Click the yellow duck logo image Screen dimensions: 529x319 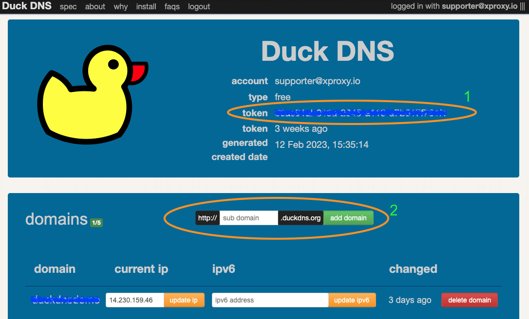pos(93,95)
